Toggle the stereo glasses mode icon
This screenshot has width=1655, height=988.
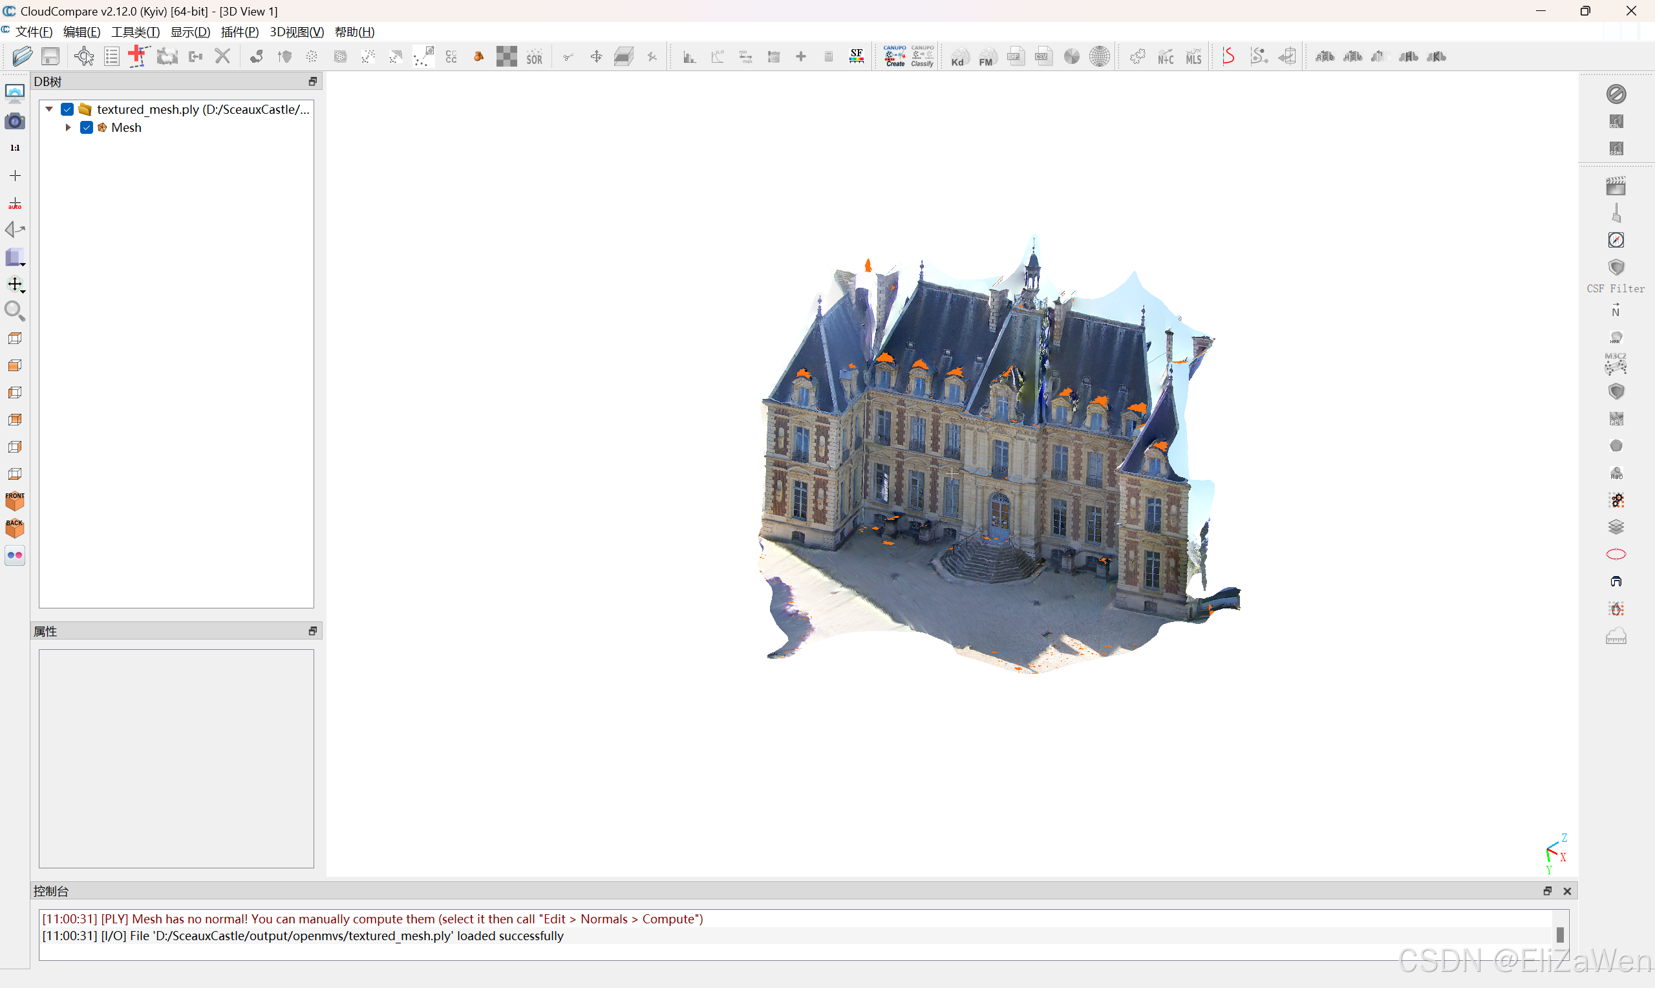coord(15,555)
